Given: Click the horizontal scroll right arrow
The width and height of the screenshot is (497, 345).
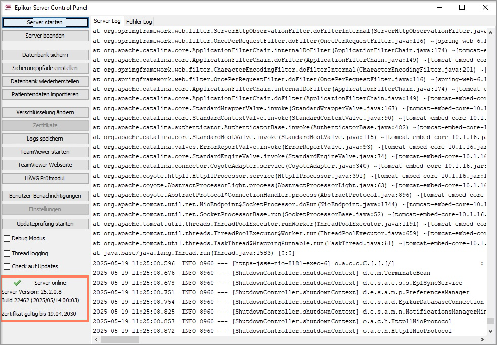Looking at the screenshot, I should pos(482,339).
